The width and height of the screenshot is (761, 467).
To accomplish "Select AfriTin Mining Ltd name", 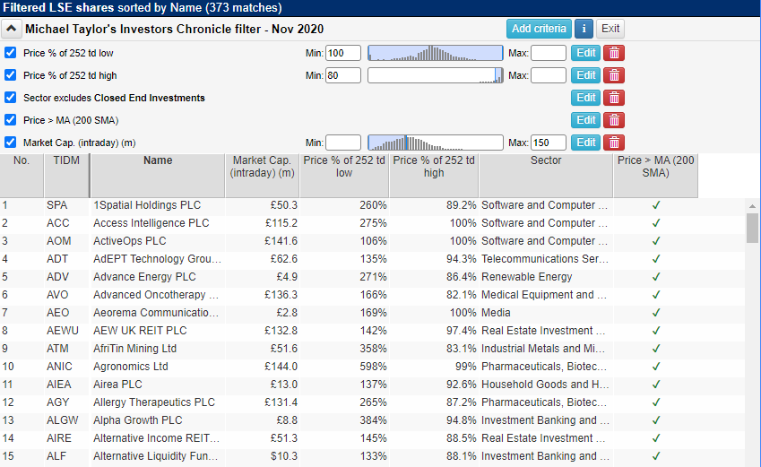I will point(135,349).
